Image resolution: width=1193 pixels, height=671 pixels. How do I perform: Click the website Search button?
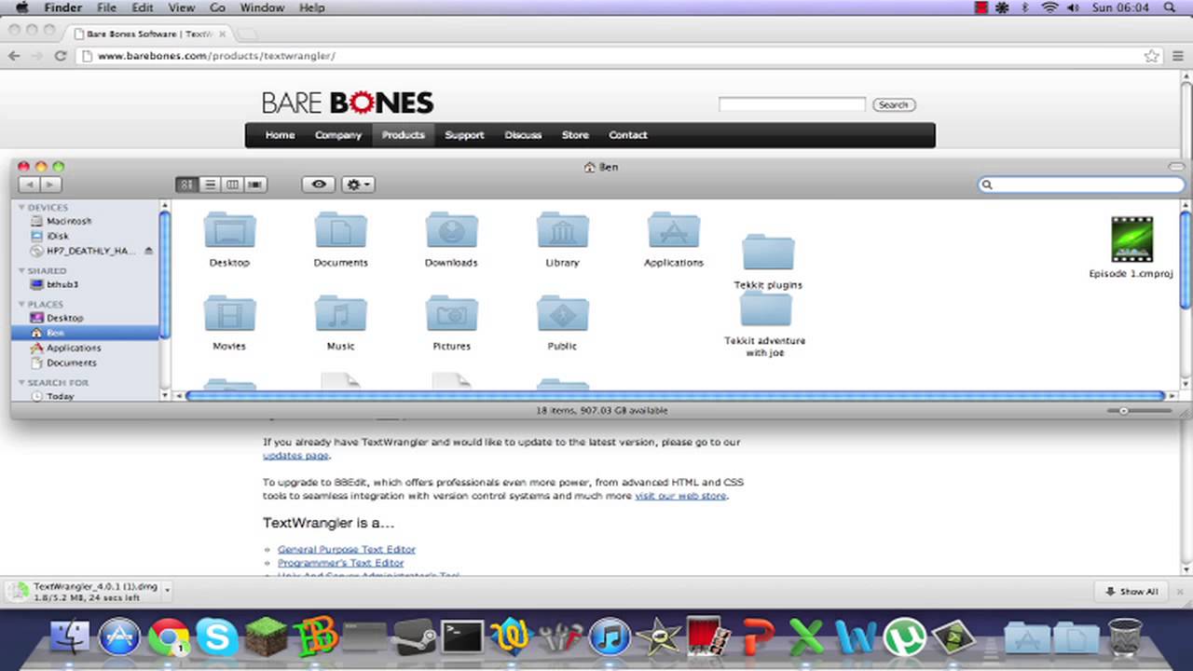coord(894,104)
